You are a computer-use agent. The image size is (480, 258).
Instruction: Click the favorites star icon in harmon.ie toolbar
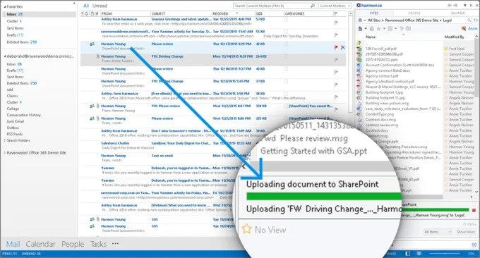click(378, 28)
